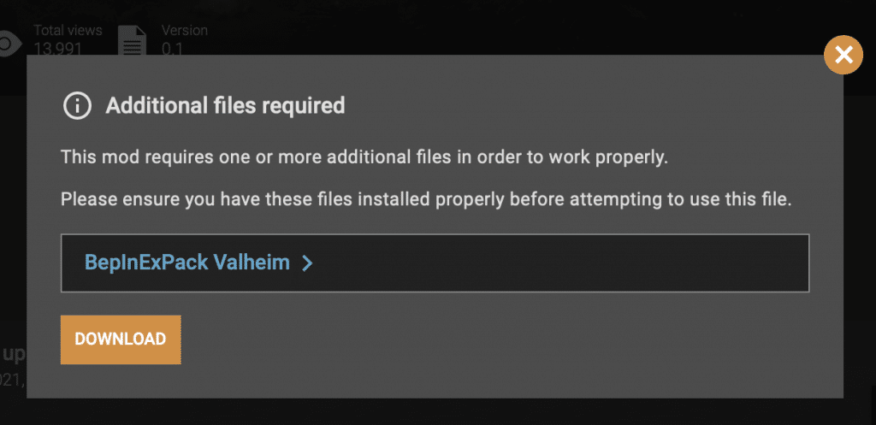Click the chevron arrow after BepInExPack Valheim

pos(307,263)
